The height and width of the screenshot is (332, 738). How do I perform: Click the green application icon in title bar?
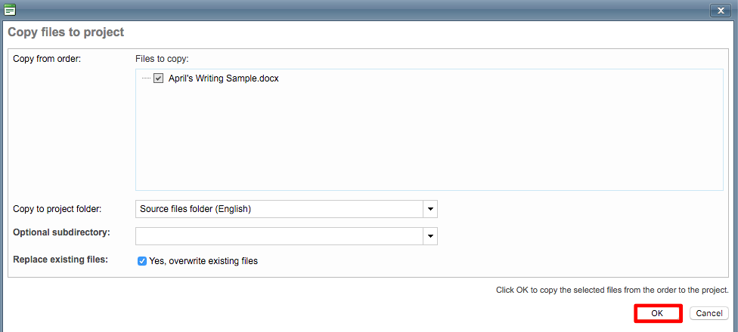(x=10, y=10)
